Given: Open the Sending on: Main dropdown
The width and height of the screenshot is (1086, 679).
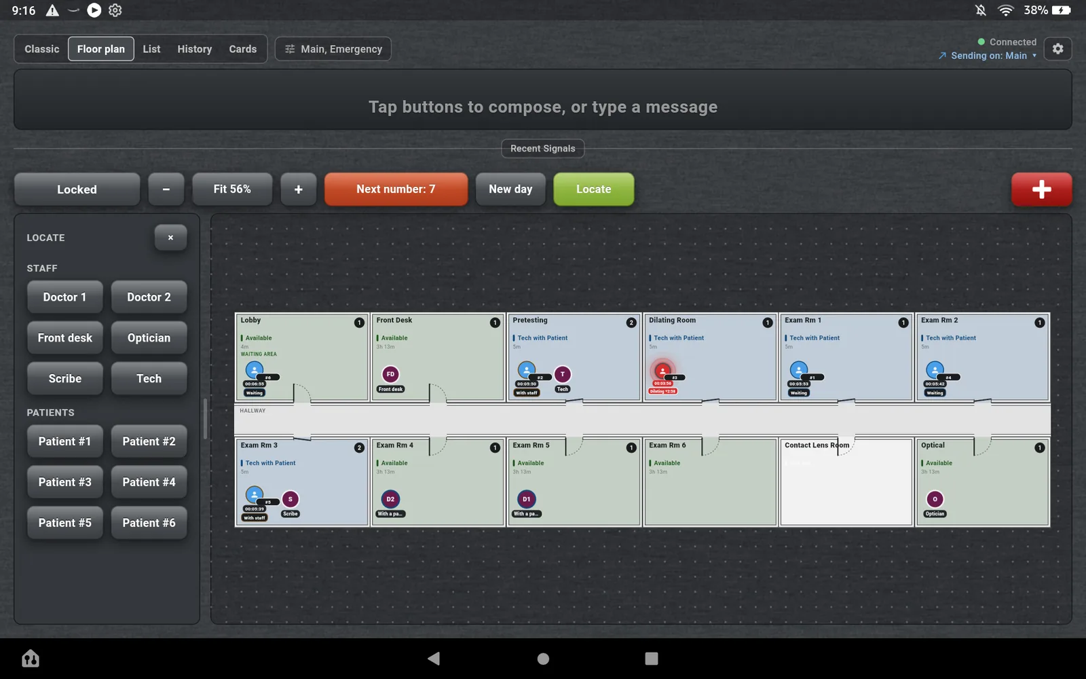Looking at the screenshot, I should (988, 56).
